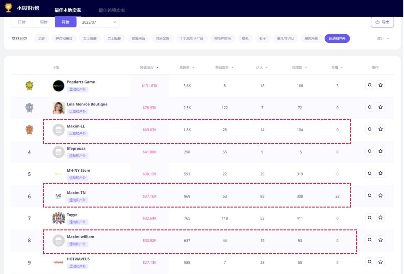Click the 导出 export button

tap(382, 22)
